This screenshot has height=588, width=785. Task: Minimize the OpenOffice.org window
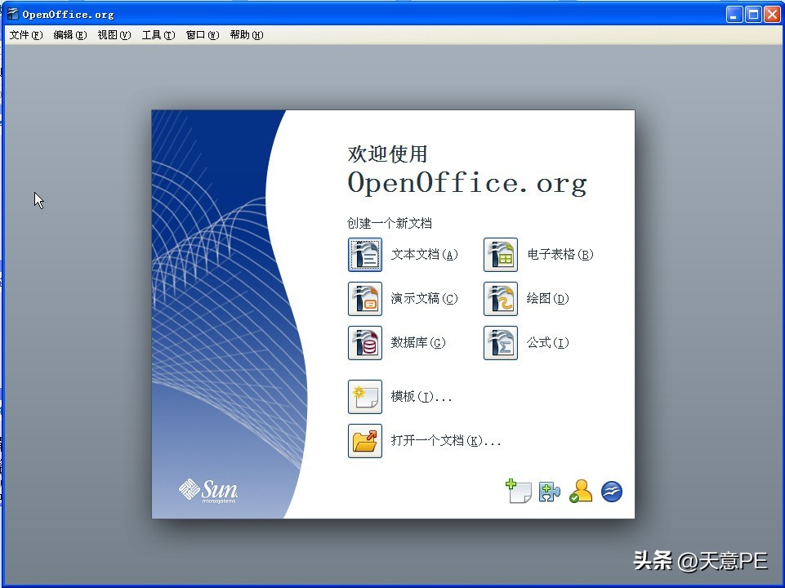coord(734,14)
